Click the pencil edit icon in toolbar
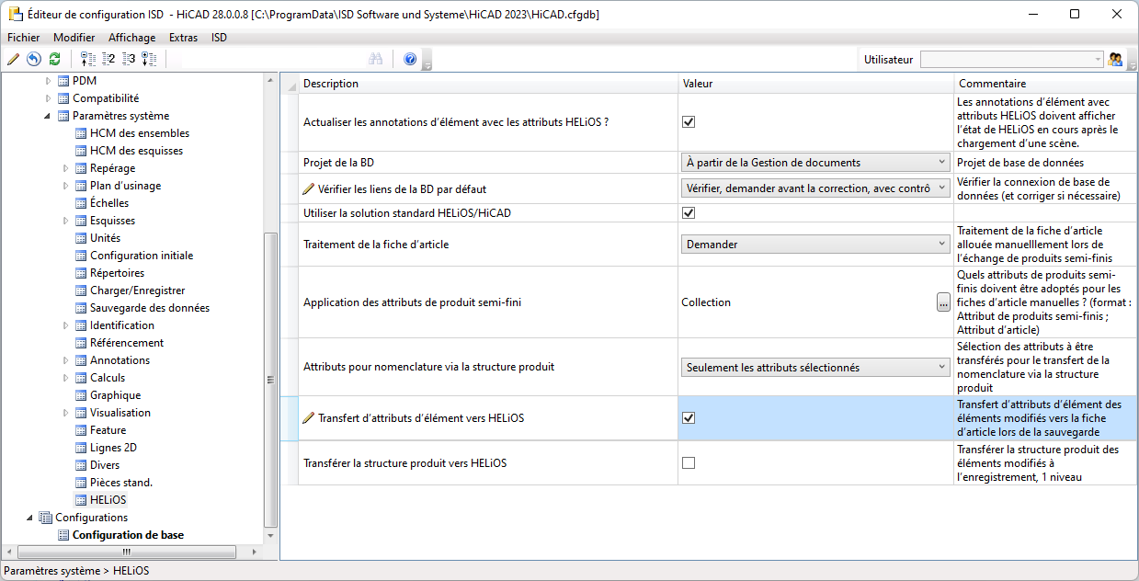Image resolution: width=1139 pixels, height=581 pixels. pos(13,59)
